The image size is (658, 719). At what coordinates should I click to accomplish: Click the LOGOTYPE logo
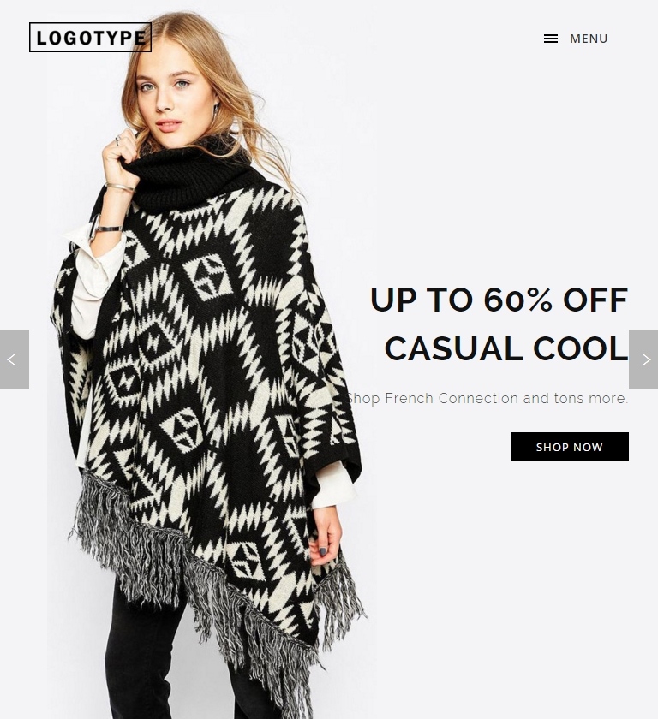pos(91,37)
